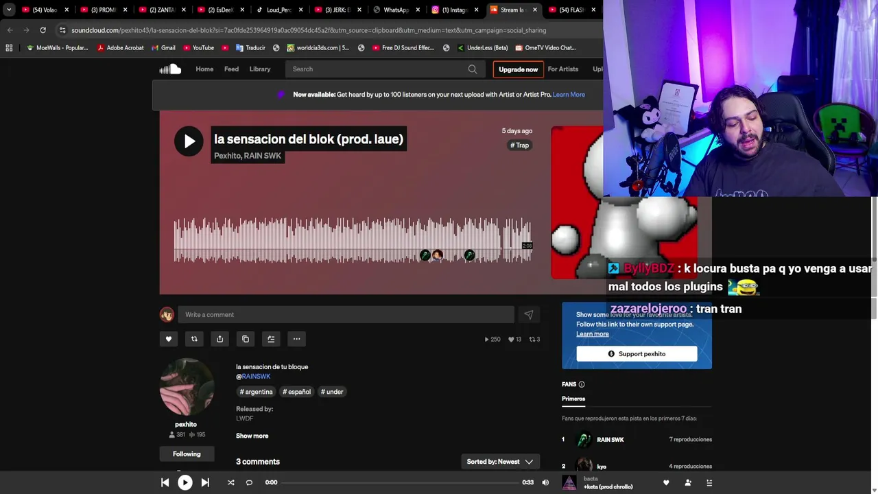
Task: Open For Artists in the header
Action: (563, 69)
